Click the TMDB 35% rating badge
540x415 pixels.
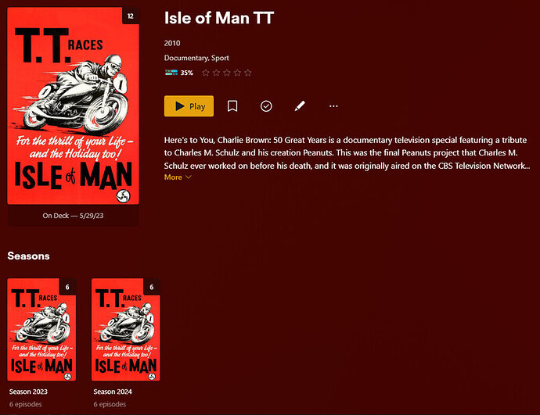pyautogui.click(x=178, y=73)
